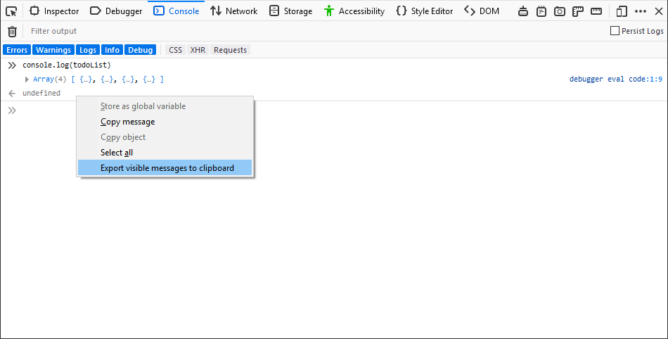The image size is (668, 339).
Task: Select Copy message from context menu
Action: [127, 122]
